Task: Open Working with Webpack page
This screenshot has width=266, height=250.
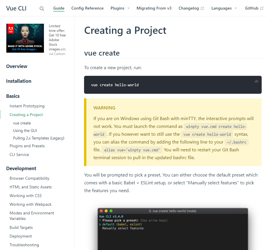Action: pos(31,205)
